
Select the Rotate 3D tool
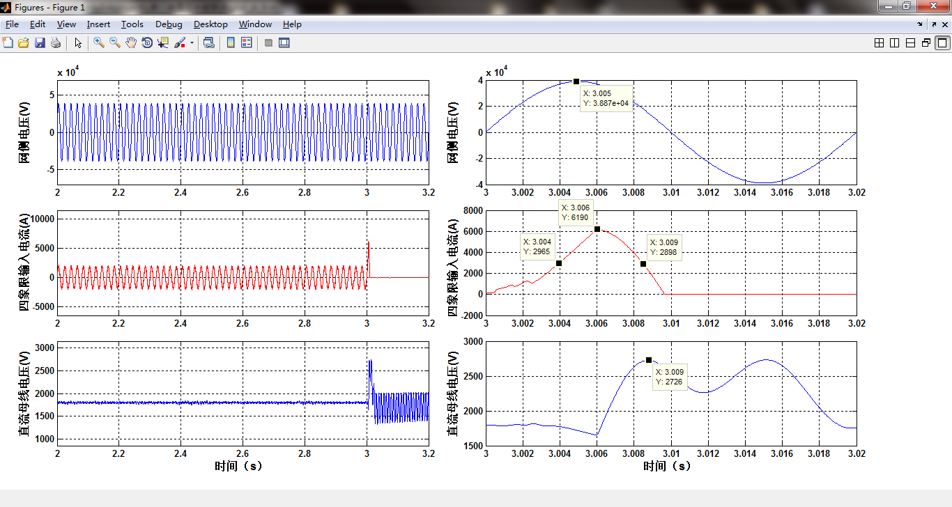[147, 42]
